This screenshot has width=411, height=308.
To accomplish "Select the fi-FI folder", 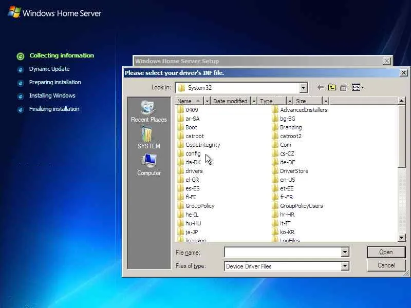I will [x=186, y=197].
